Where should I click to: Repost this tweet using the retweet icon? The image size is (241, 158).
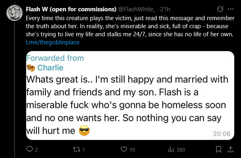77,149
